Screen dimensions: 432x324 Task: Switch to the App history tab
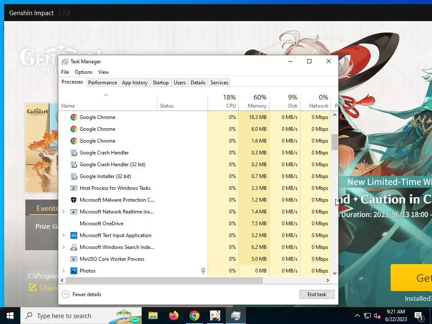point(135,83)
